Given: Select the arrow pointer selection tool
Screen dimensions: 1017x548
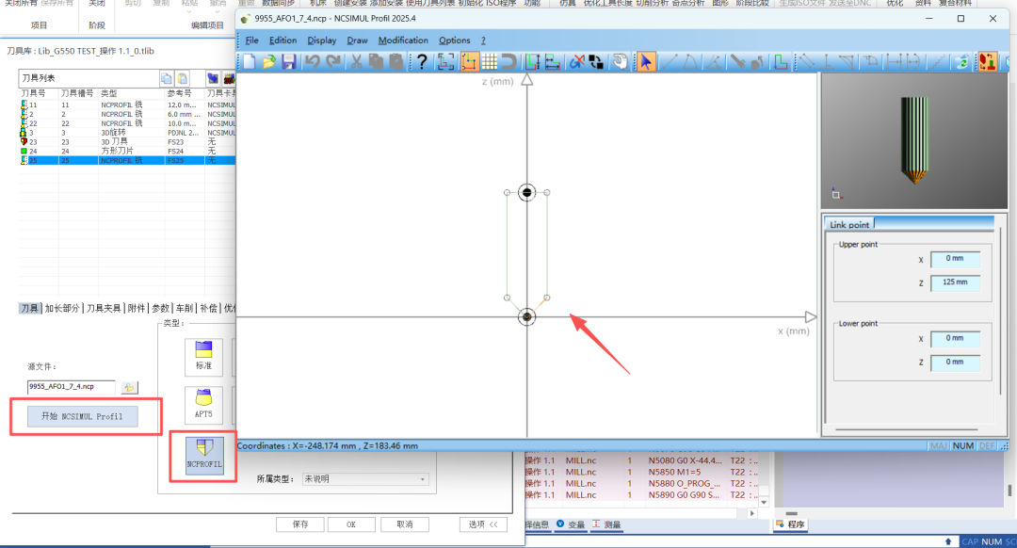Looking at the screenshot, I should point(645,61).
